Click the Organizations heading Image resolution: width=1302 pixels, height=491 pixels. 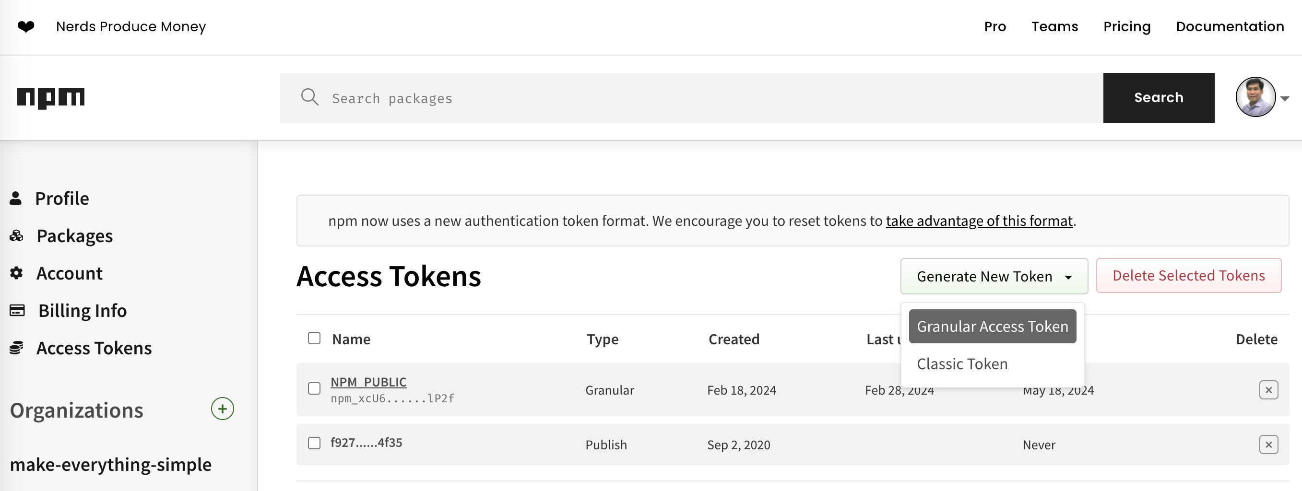point(76,410)
